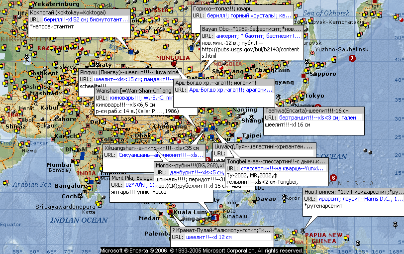
Task: Click blue square marker above Bangalore
Action: tap(91, 182)
